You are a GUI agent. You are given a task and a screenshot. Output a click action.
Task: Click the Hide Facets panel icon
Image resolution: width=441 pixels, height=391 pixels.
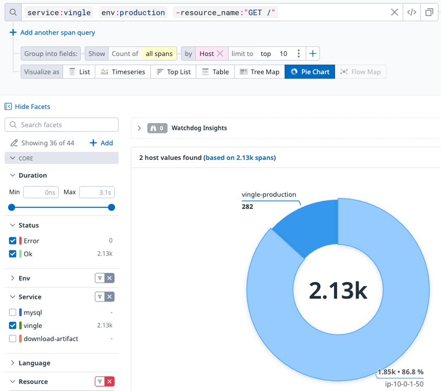8,106
